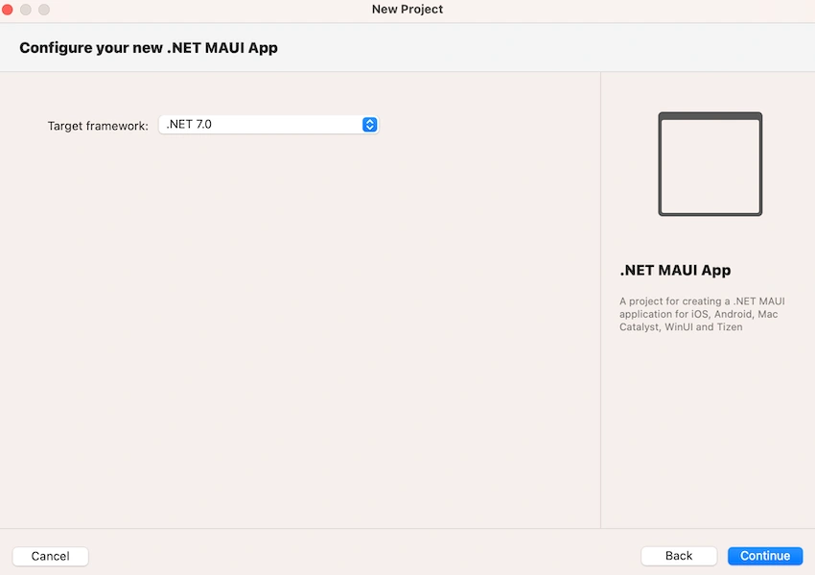Cancel the new project dialog
The width and height of the screenshot is (815, 575).
pyautogui.click(x=51, y=556)
